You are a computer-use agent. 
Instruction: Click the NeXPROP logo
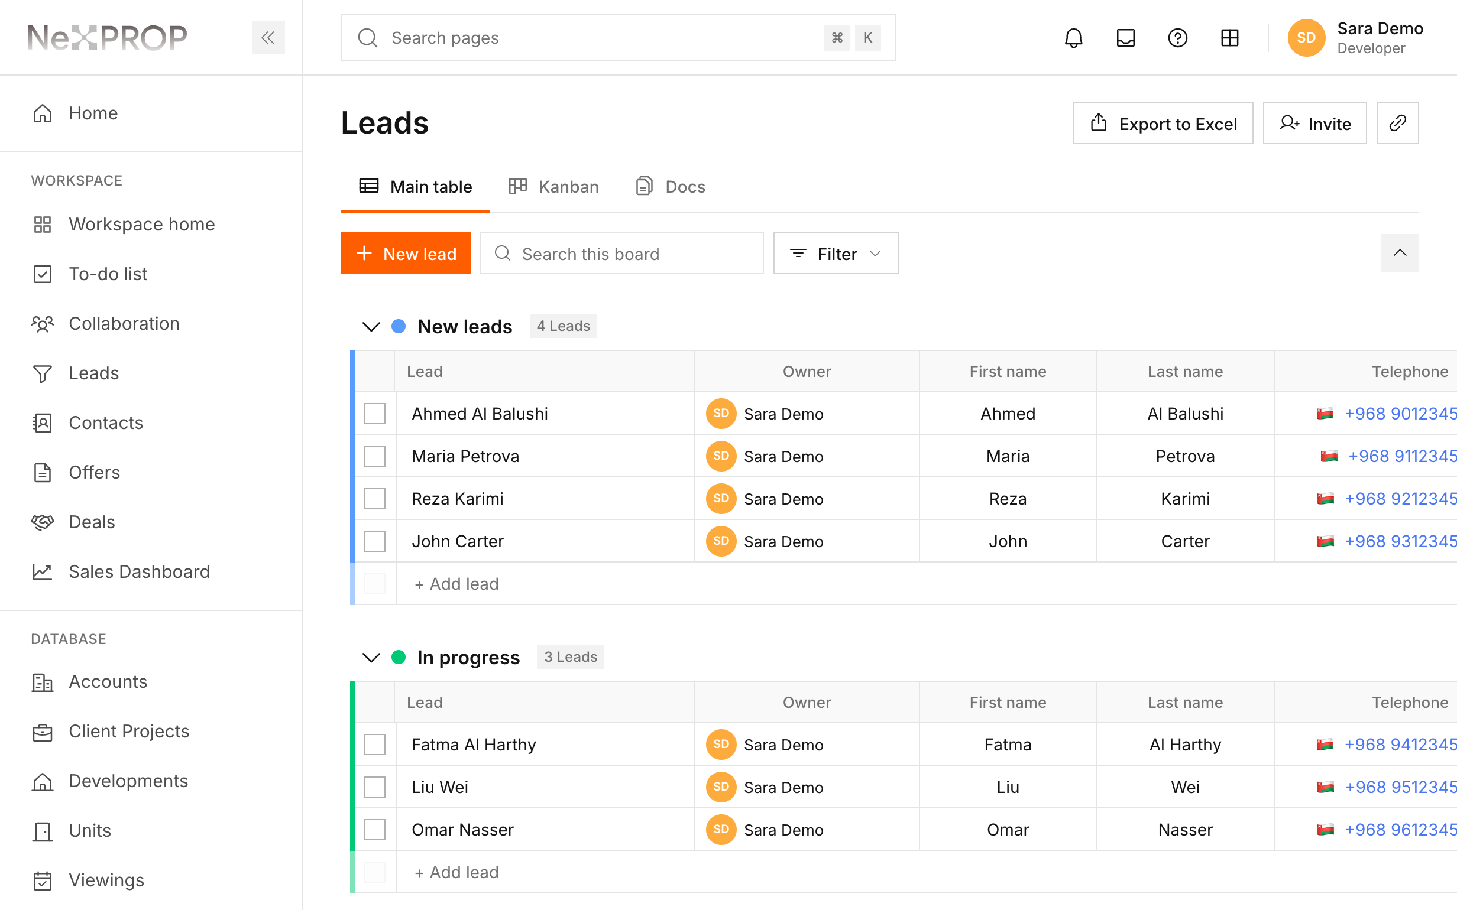tap(108, 38)
